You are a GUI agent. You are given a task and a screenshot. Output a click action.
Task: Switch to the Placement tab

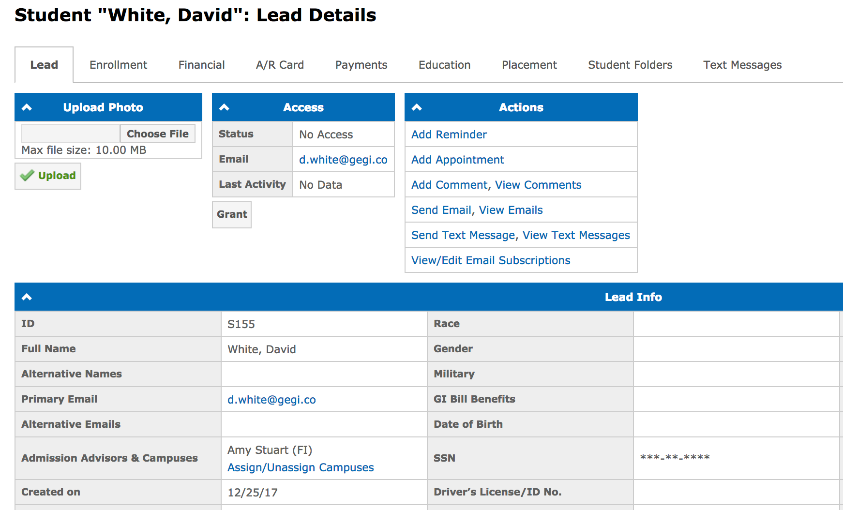529,65
